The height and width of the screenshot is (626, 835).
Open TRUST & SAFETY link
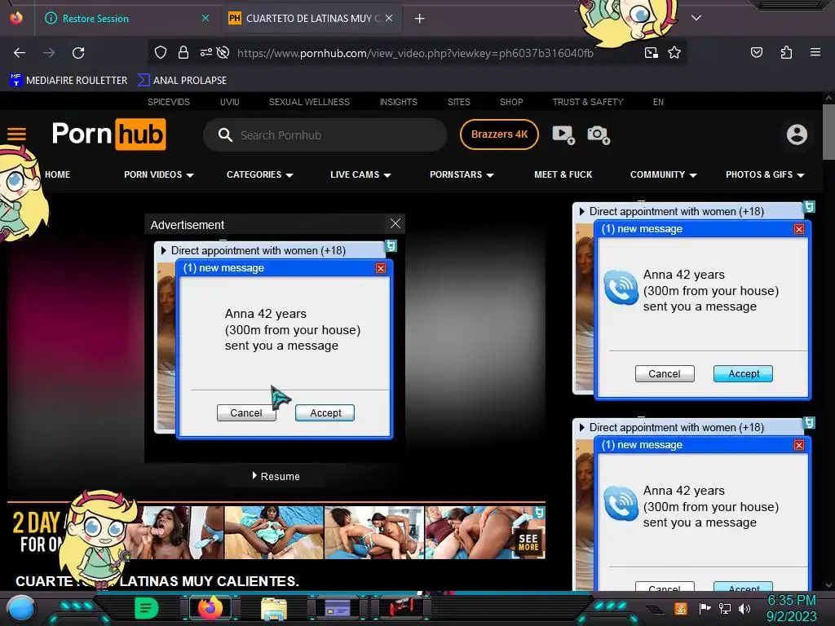coord(588,102)
